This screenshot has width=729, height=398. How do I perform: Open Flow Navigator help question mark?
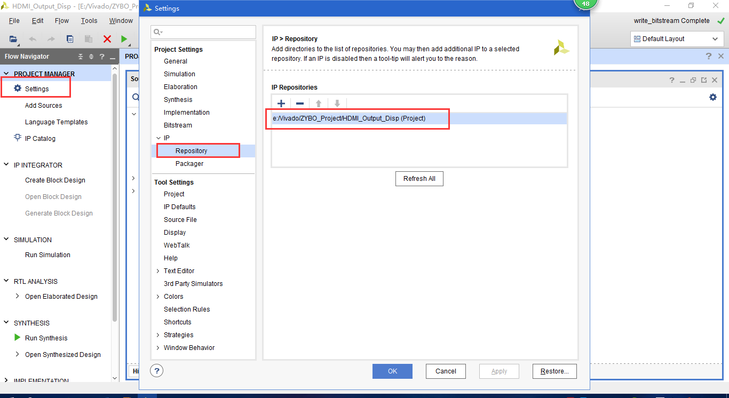(x=101, y=57)
